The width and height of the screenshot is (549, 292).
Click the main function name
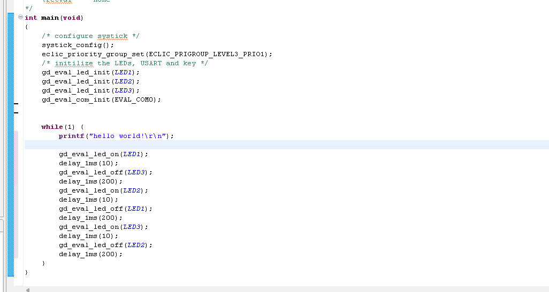pos(50,18)
